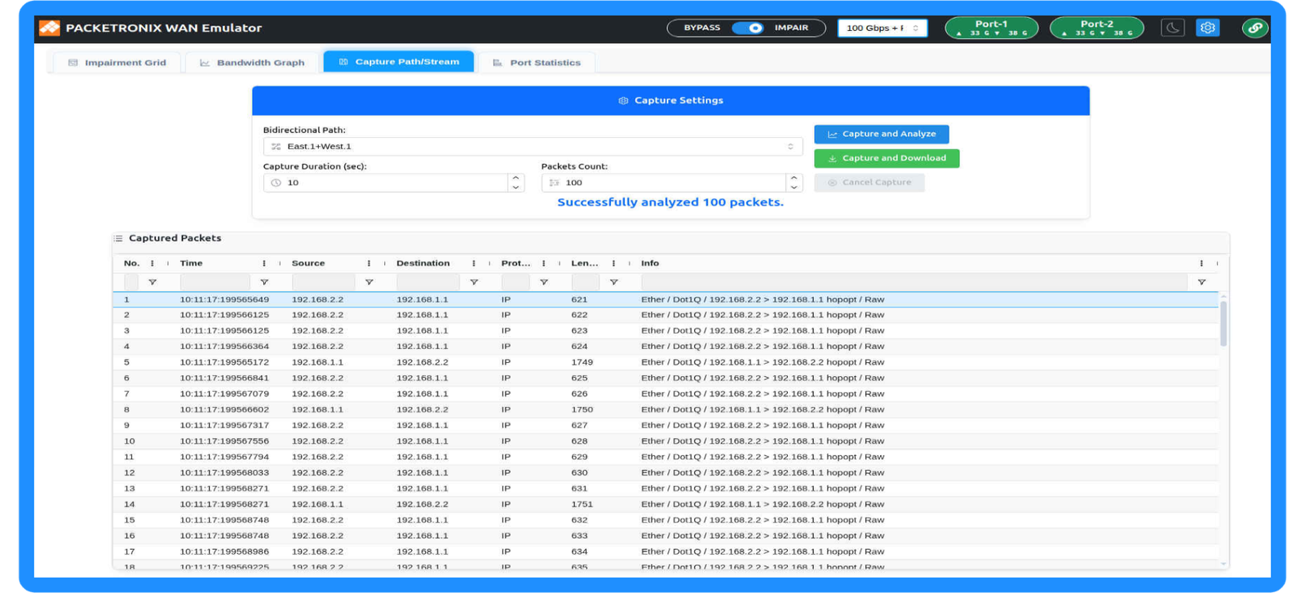1305x593 pixels.
Task: Open the No. column menu
Action: [x=153, y=263]
